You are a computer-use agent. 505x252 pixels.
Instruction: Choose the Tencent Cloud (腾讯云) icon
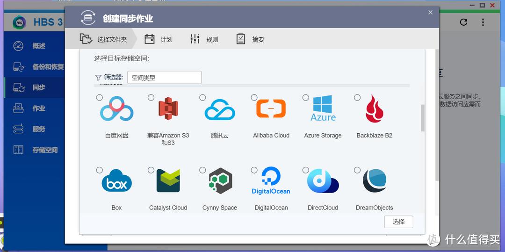(220, 108)
